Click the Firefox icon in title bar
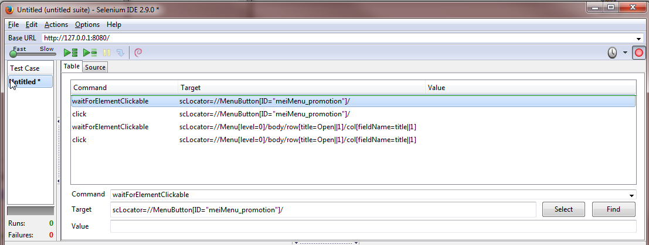The width and height of the screenshot is (649, 245). (10, 11)
